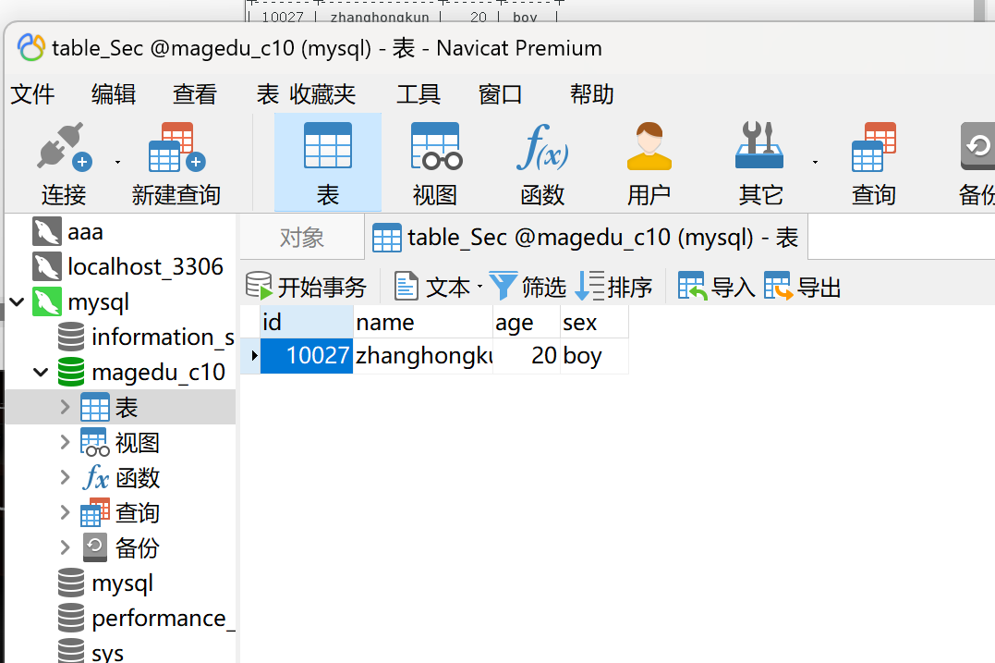The height and width of the screenshot is (663, 995).
Task: Open the dropdown arrow next to 文本
Action: [x=479, y=287]
